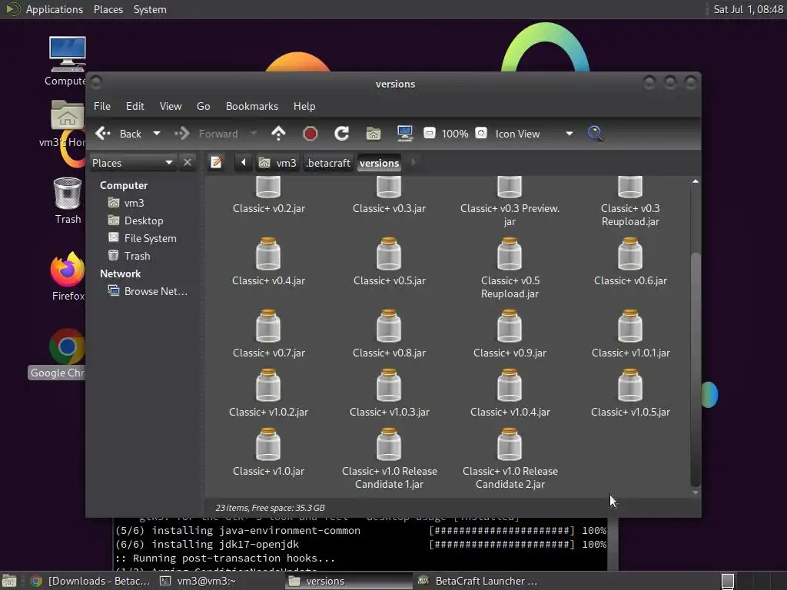Open the Edit menu
The image size is (787, 590).
(135, 106)
